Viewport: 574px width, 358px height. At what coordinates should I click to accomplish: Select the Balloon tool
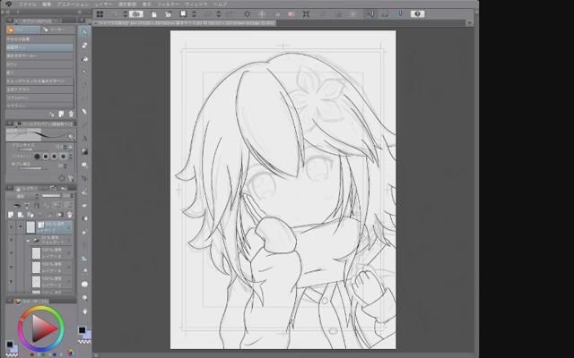click(84, 285)
